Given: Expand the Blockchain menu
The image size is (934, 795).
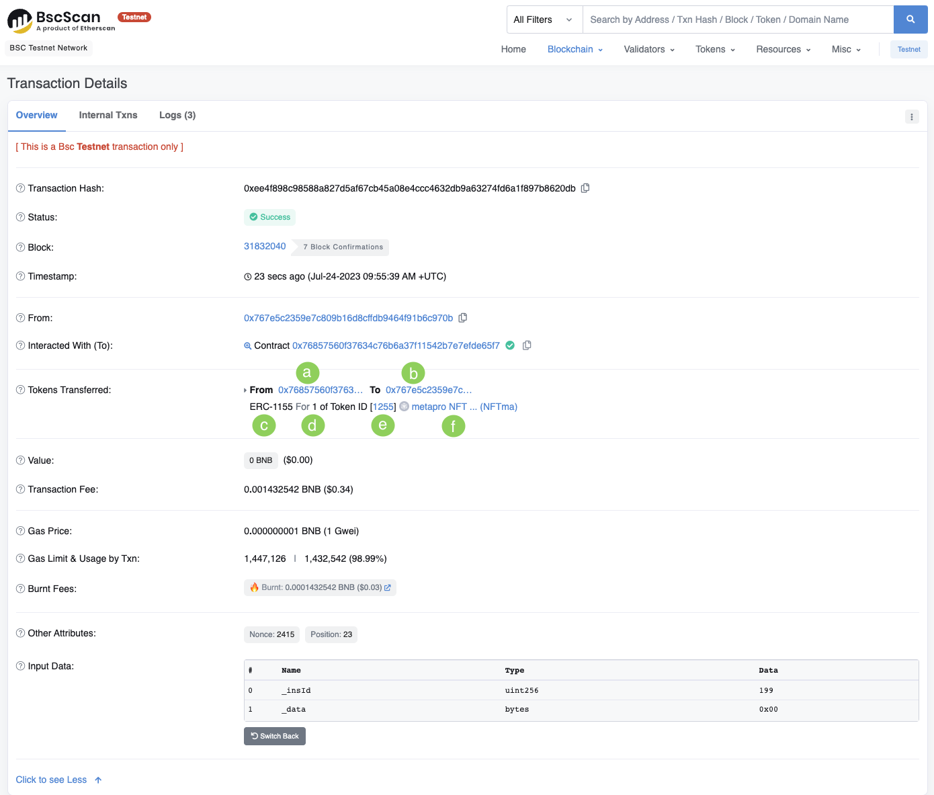Looking at the screenshot, I should coord(575,49).
